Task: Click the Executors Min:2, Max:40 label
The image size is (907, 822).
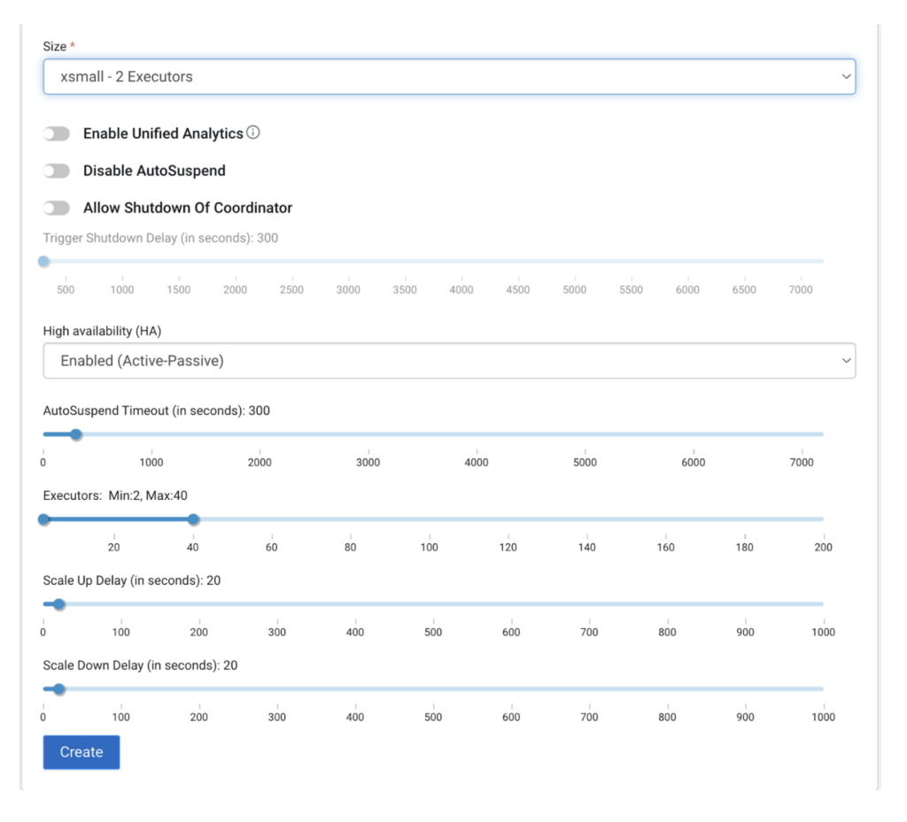Action: [115, 496]
